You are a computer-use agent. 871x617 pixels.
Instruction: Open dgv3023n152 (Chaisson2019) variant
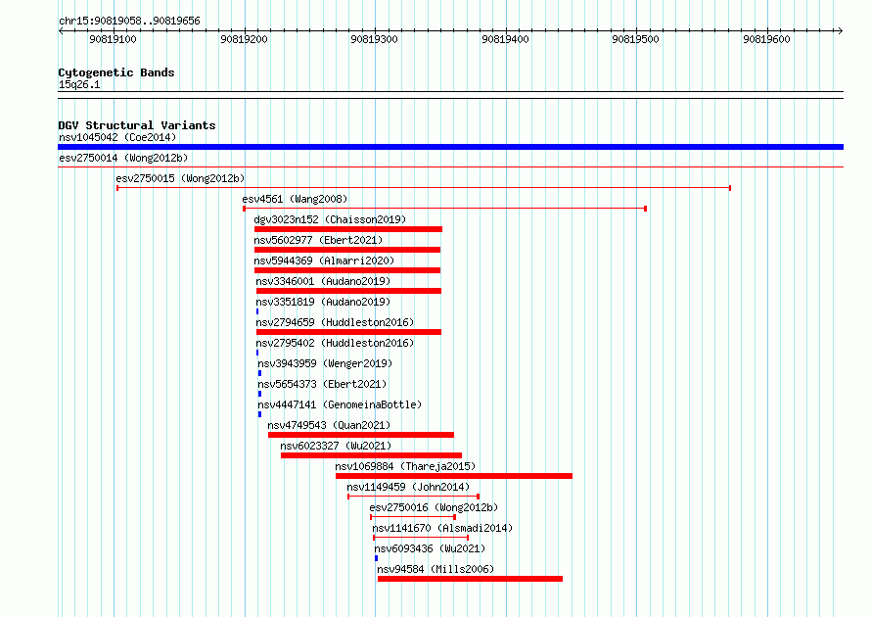click(330, 219)
